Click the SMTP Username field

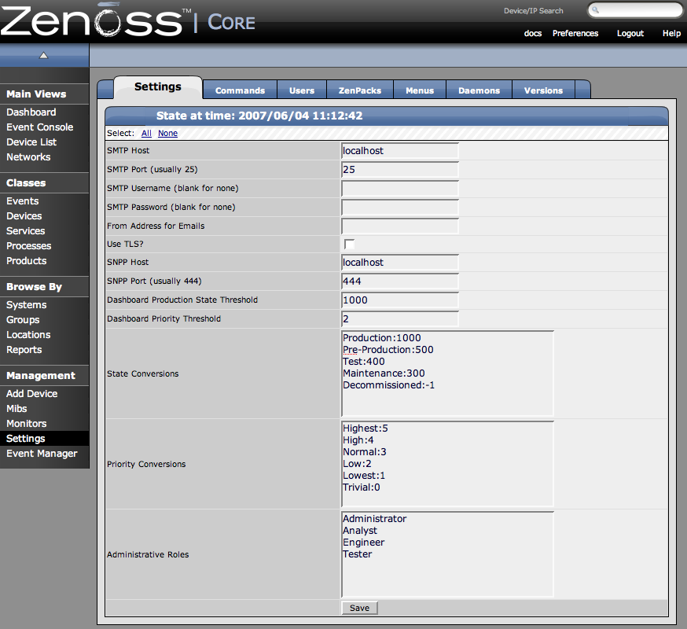point(400,189)
